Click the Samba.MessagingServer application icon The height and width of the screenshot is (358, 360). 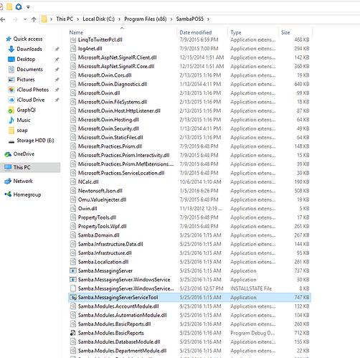point(73,270)
